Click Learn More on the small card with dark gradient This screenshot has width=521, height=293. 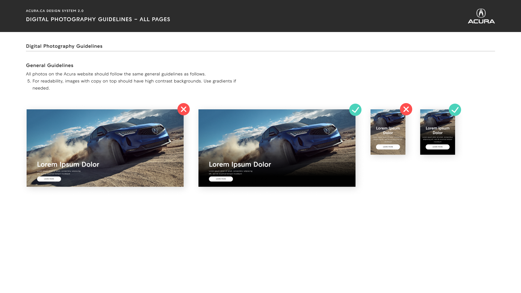click(437, 147)
